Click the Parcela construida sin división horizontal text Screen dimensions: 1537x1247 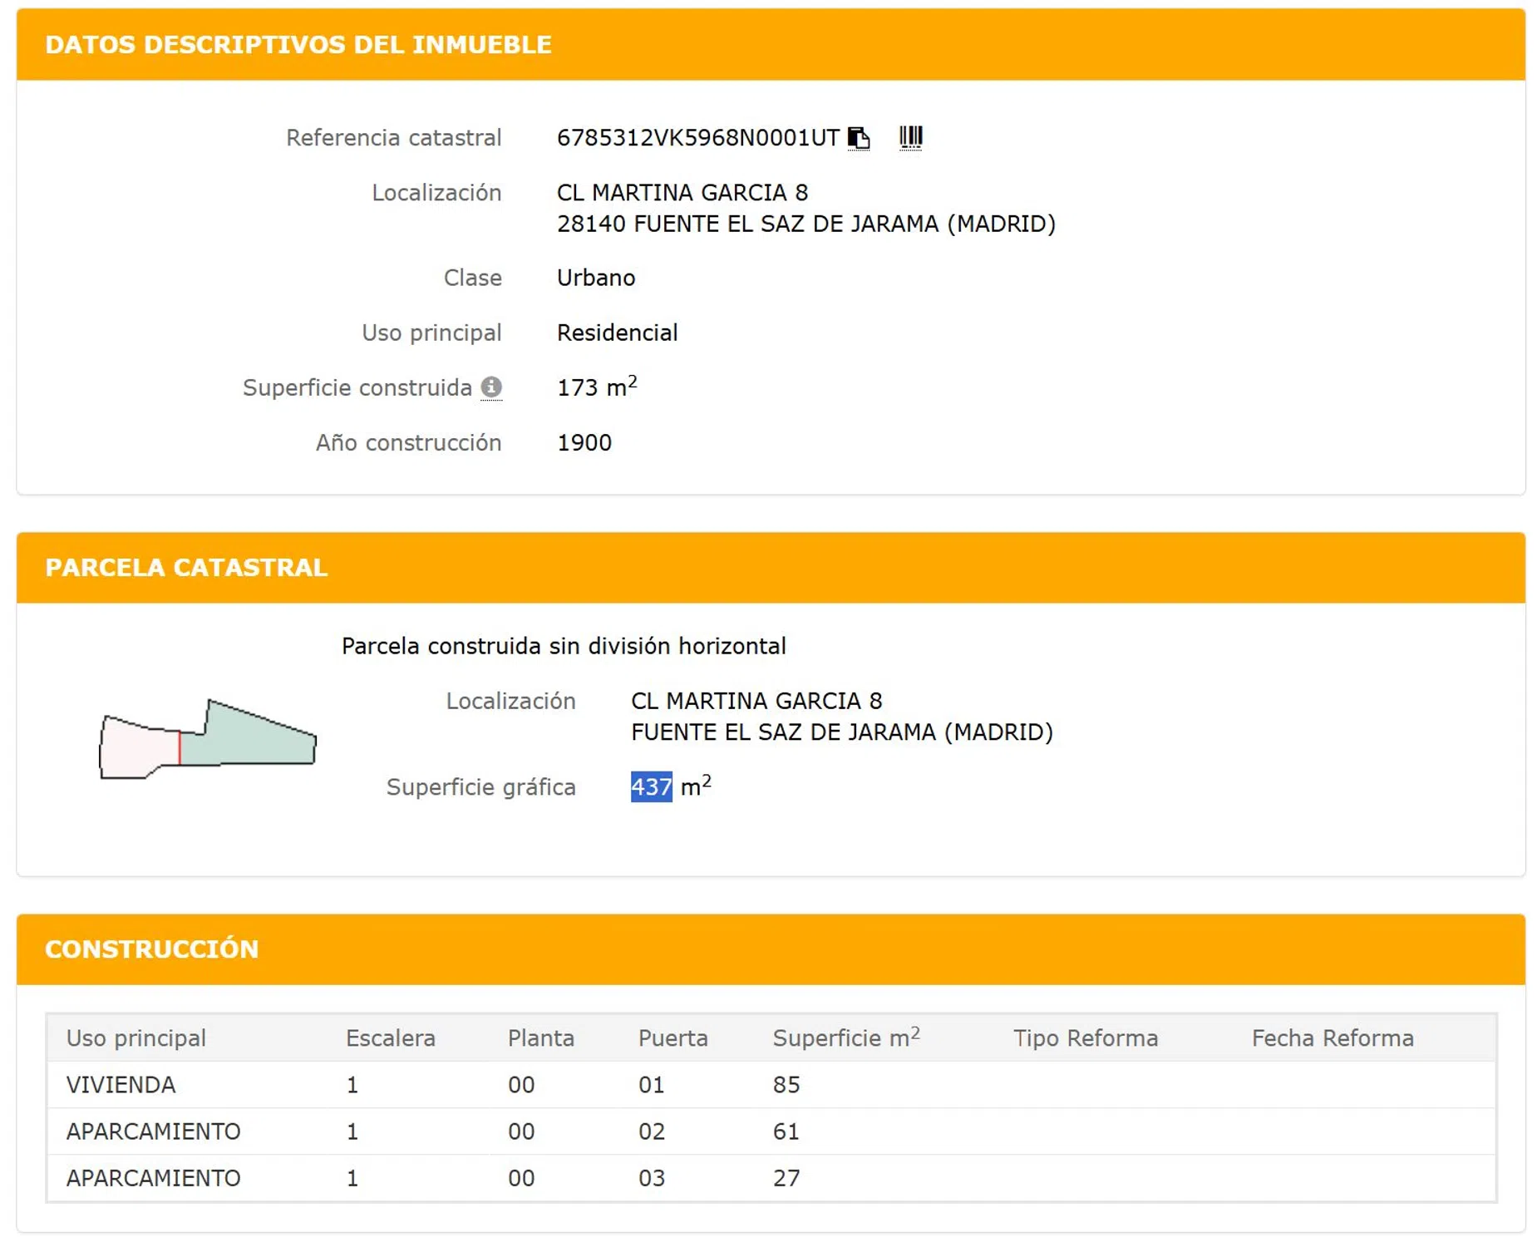pos(564,646)
